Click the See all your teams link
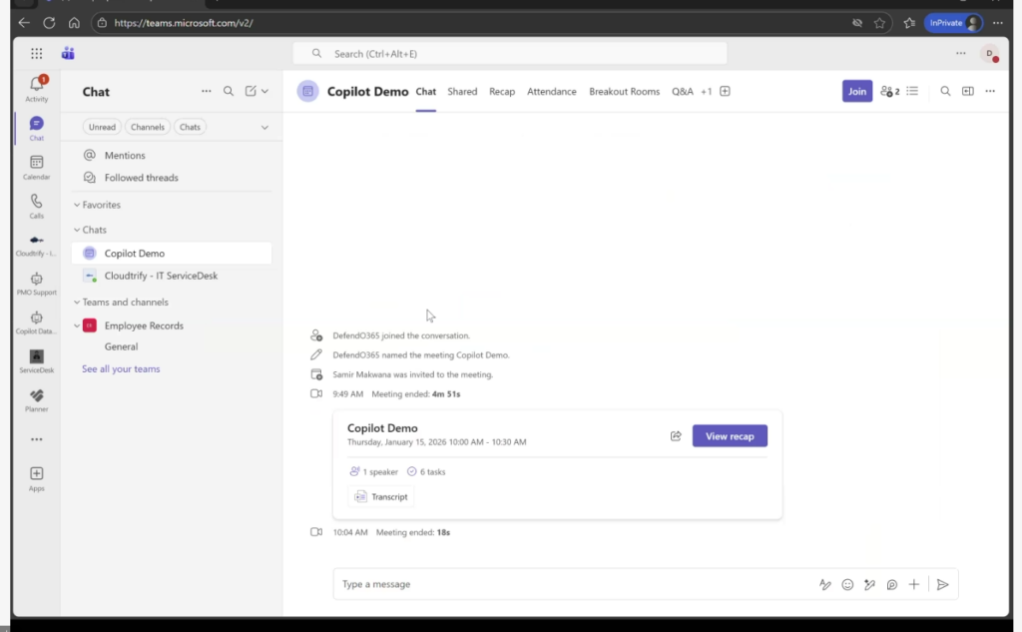This screenshot has width=1022, height=632. (x=121, y=369)
